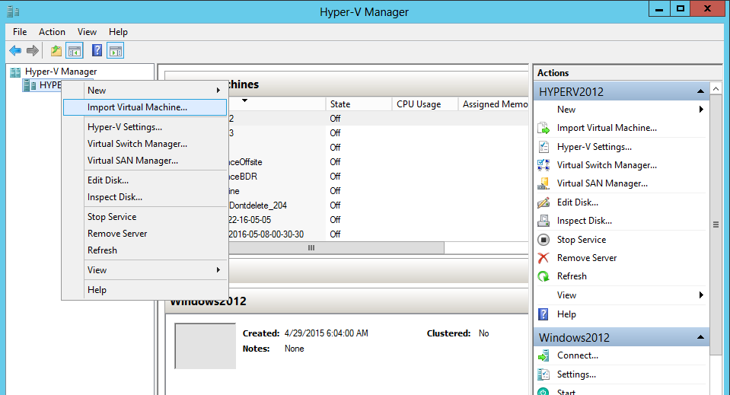Click the Actions pane vertical scrollbar thumb

pyautogui.click(x=716, y=225)
